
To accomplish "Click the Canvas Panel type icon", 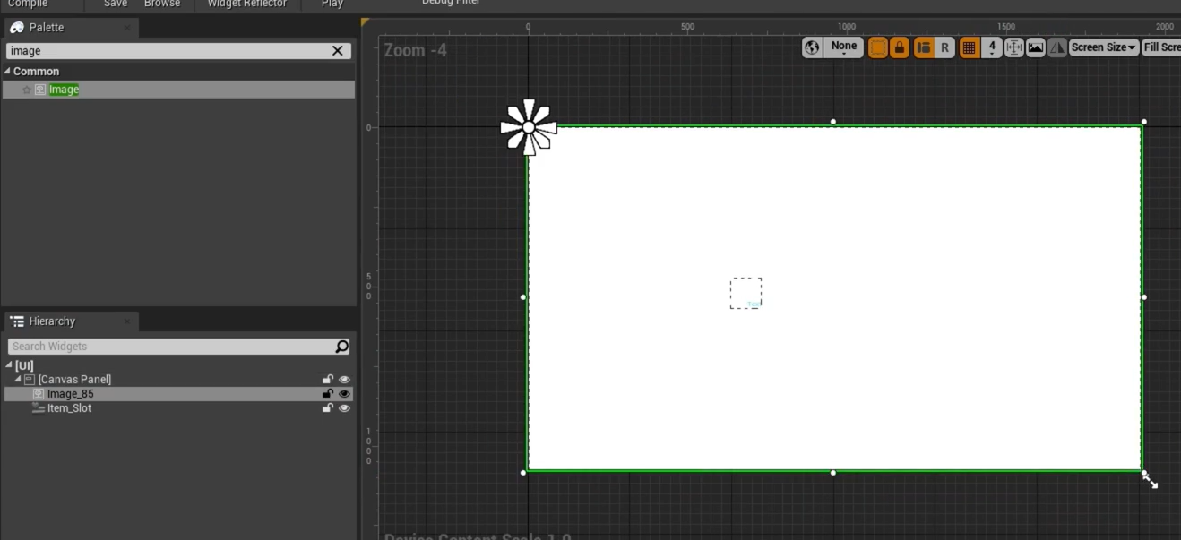I will pyautogui.click(x=30, y=380).
